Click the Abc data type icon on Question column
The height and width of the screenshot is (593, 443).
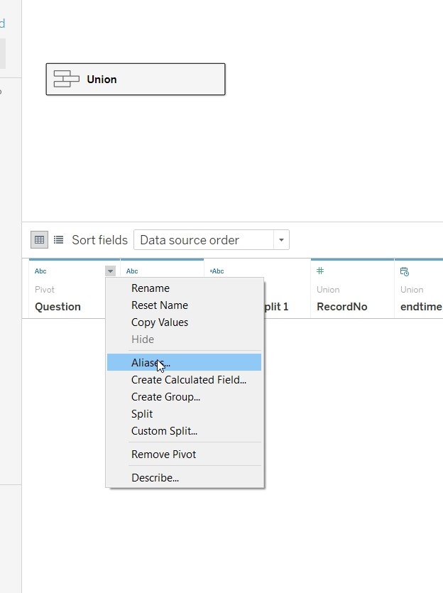click(x=40, y=271)
